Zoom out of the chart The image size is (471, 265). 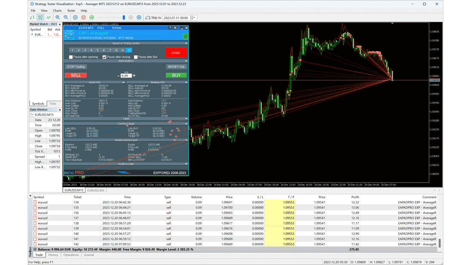click(66, 17)
